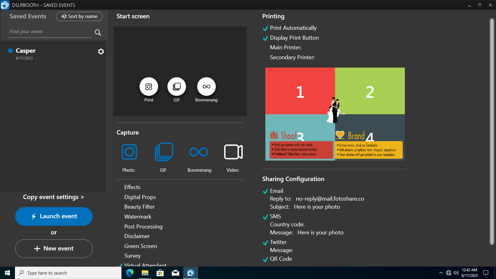
Task: Expand Copy event settings
Action: coord(53,197)
